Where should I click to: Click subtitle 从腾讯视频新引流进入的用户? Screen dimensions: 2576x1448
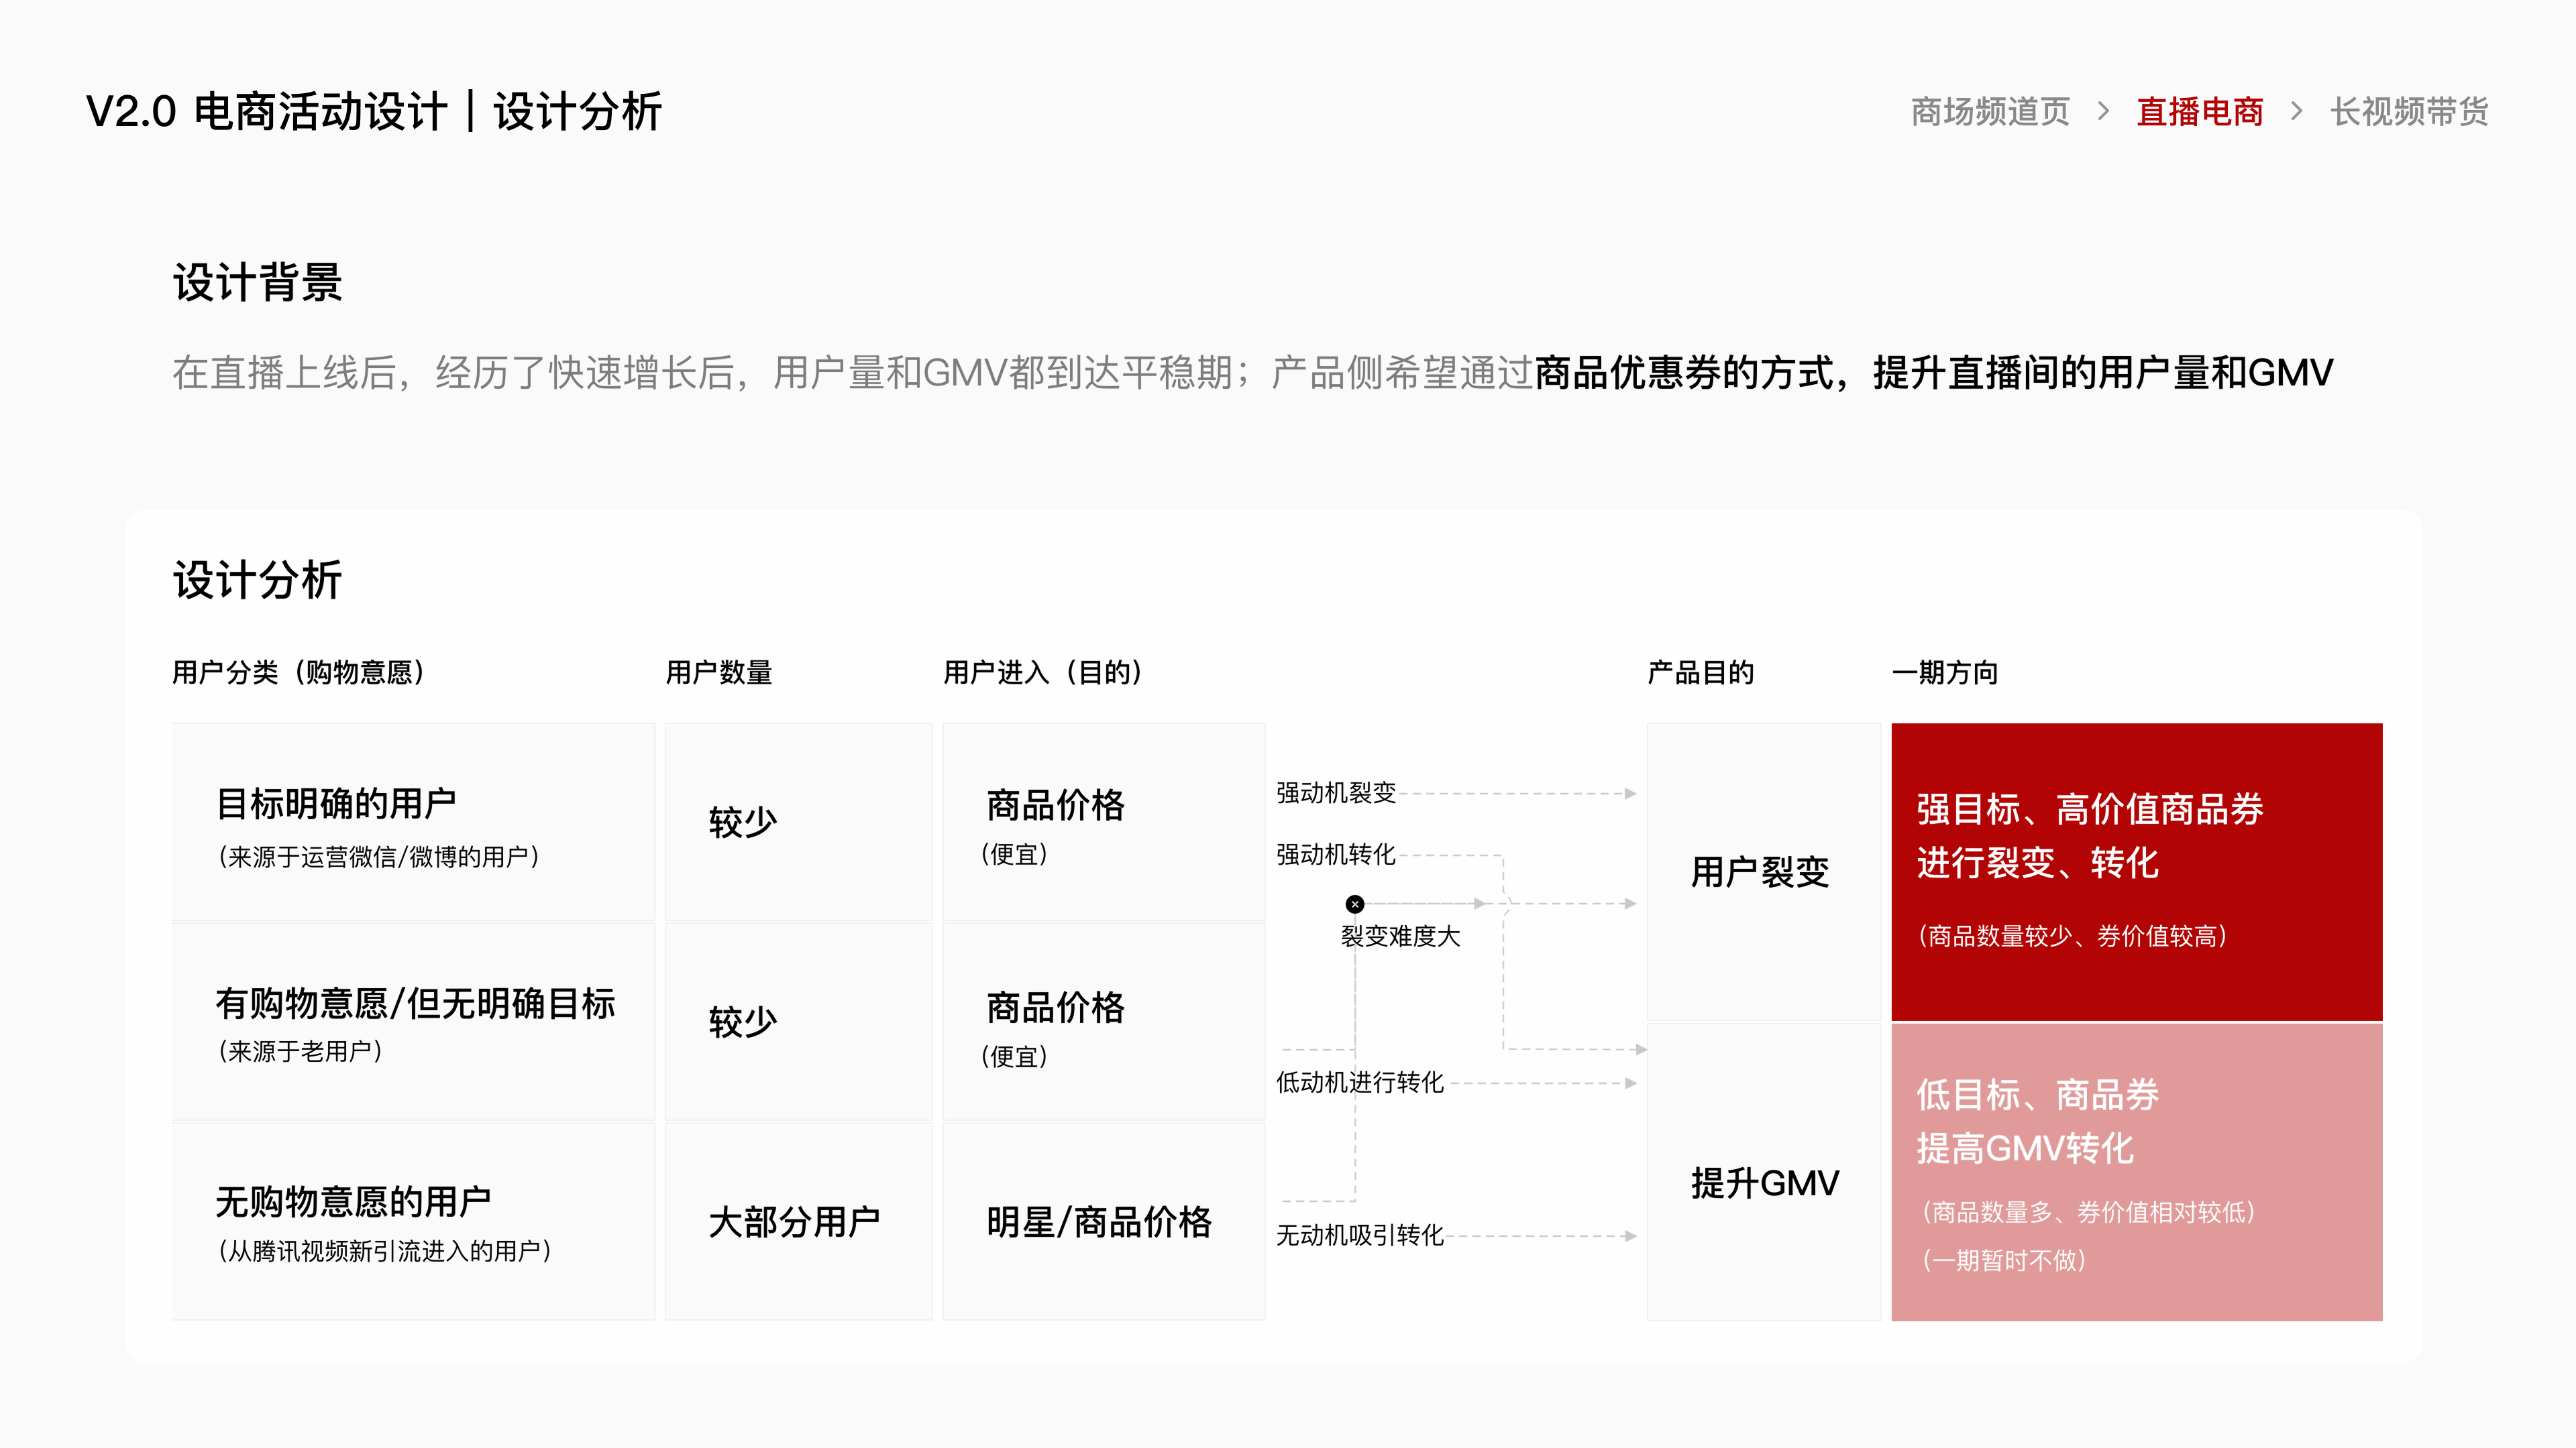pyautogui.click(x=385, y=1251)
